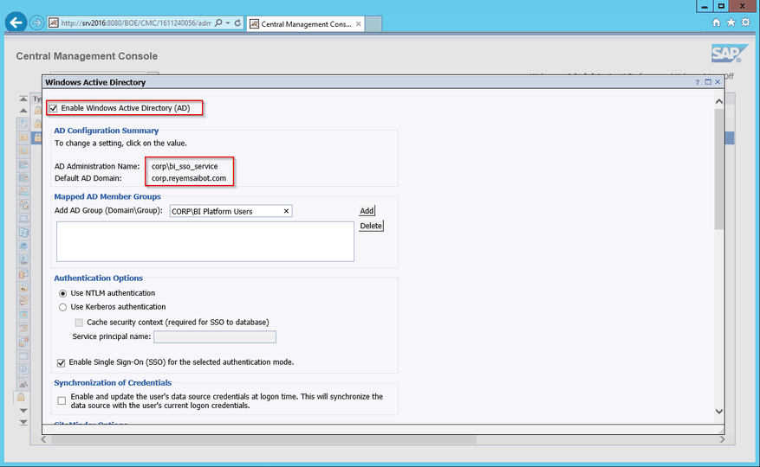Screen dimensions: 760x467
Task: Click the browser address bar URL
Action: [136, 22]
